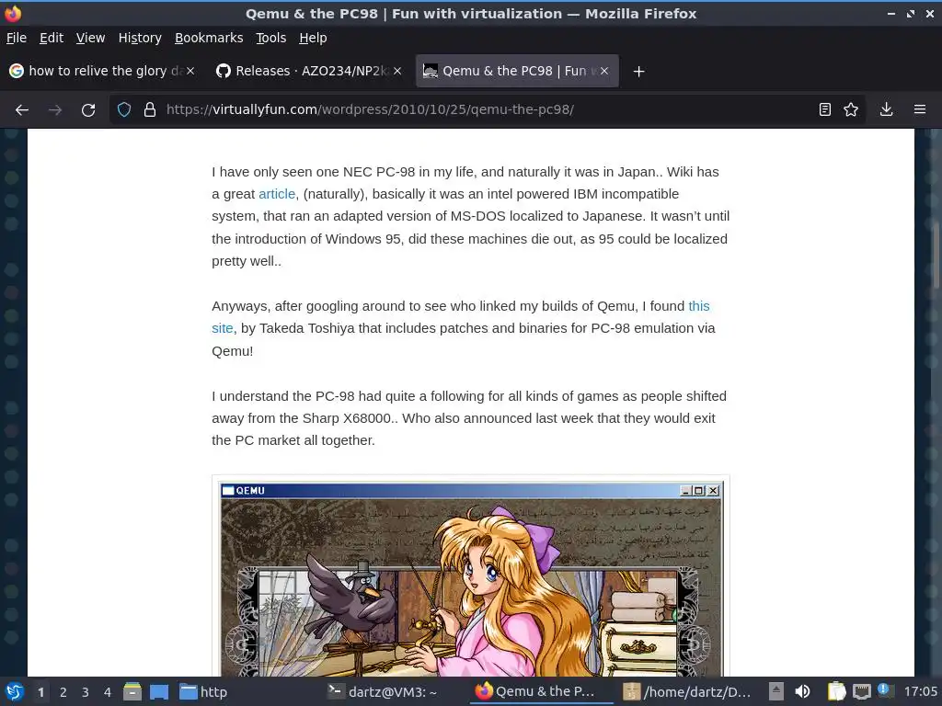Go back to the previous page
942x706 pixels.
(22, 110)
